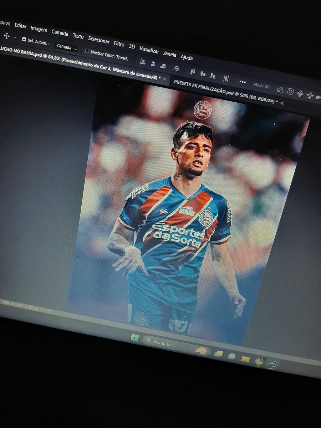Click the distribute horizontally icon
Screen dimensions: 321x428
pyautogui.click(x=226, y=78)
